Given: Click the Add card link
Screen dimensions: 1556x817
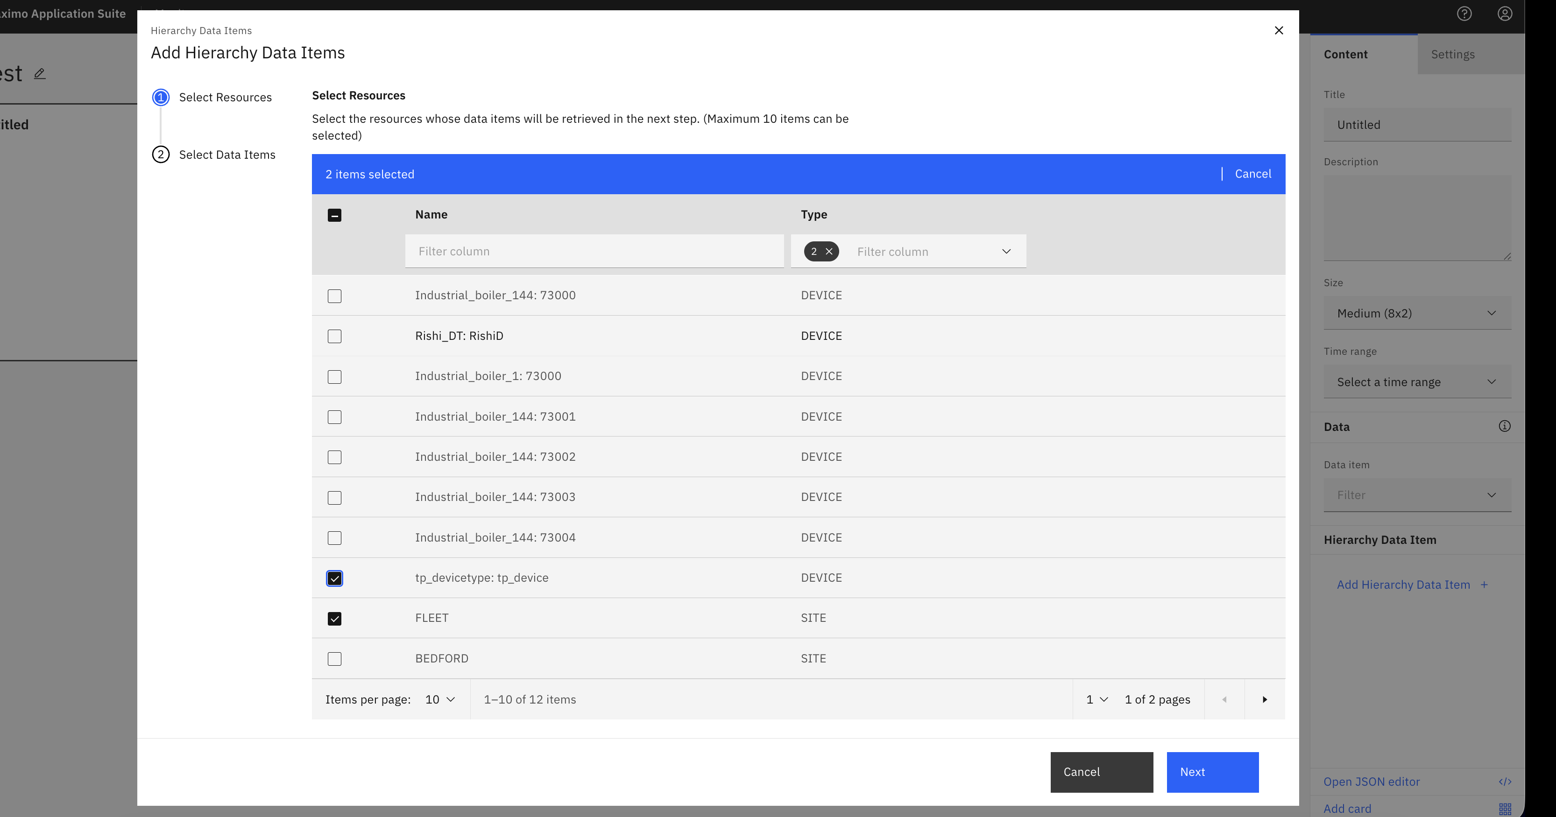Looking at the screenshot, I should click(1347, 809).
